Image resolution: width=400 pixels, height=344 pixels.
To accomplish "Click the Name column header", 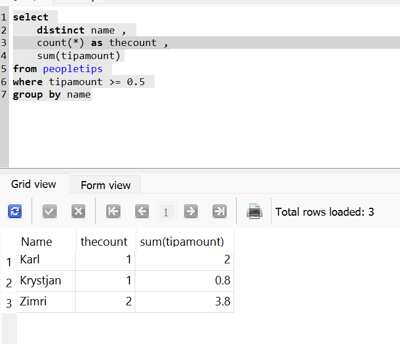I will [46, 241].
